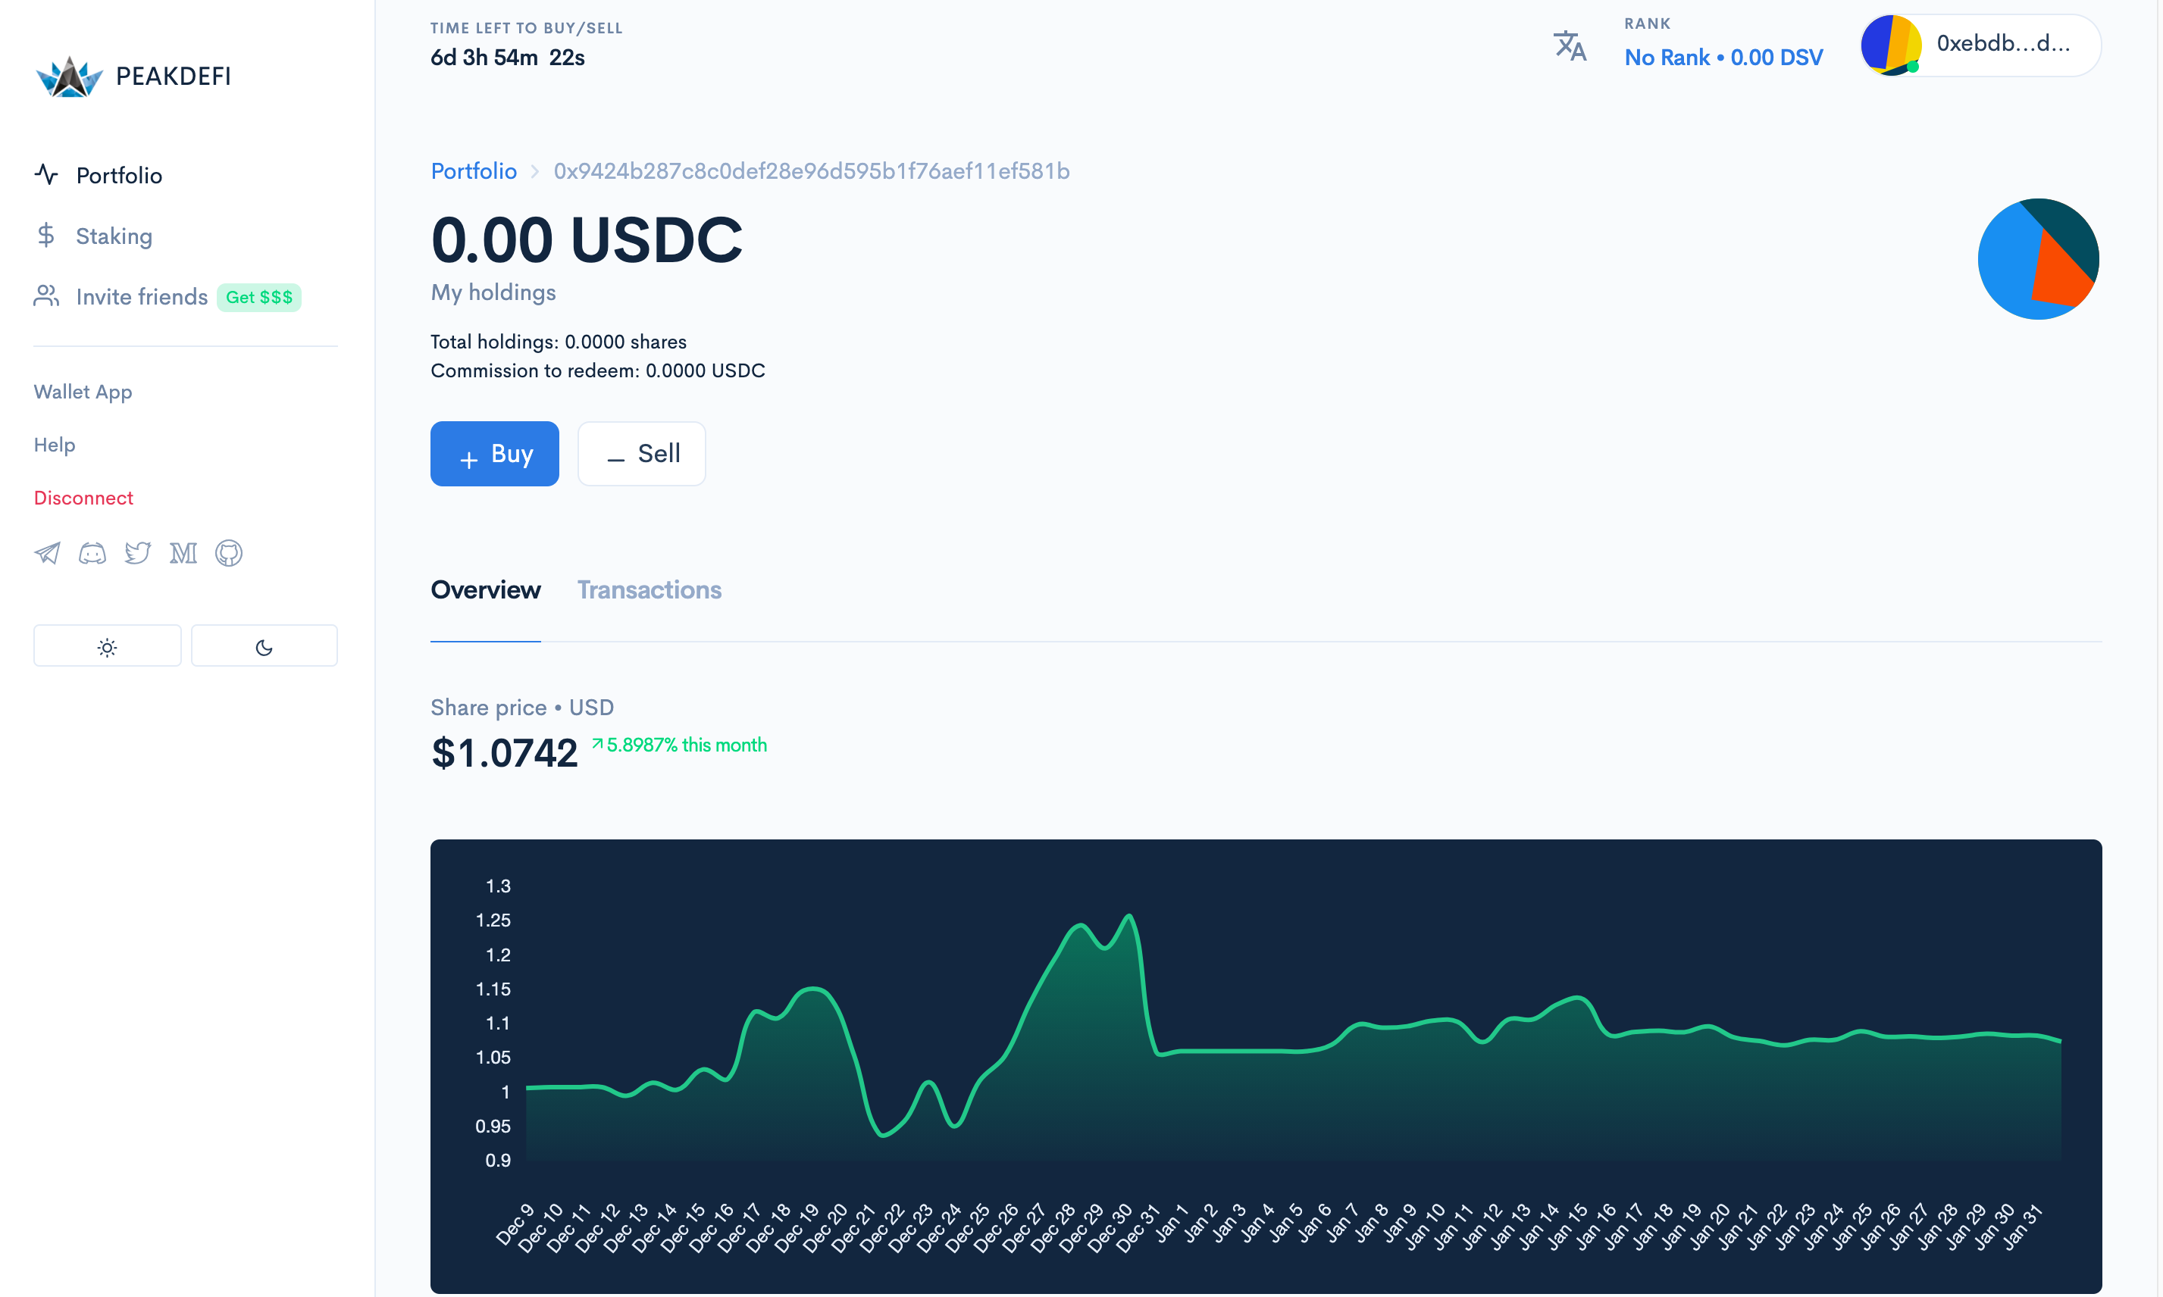Viewport: 2163px width, 1297px height.
Task: Open Staking in the sidebar
Action: pos(114,236)
